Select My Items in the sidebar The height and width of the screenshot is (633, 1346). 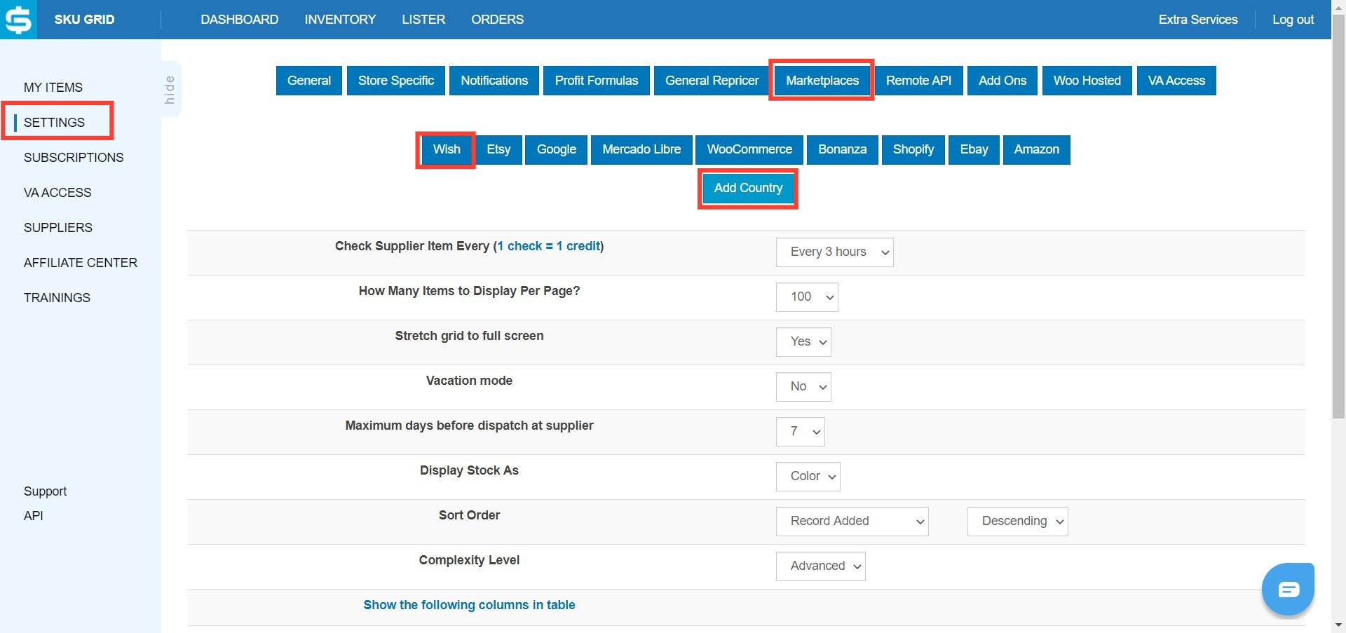pyautogui.click(x=53, y=88)
